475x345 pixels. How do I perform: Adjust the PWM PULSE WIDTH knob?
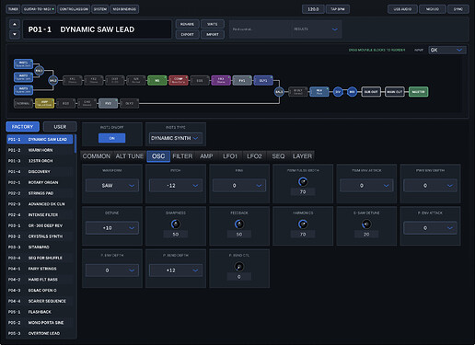303,181
